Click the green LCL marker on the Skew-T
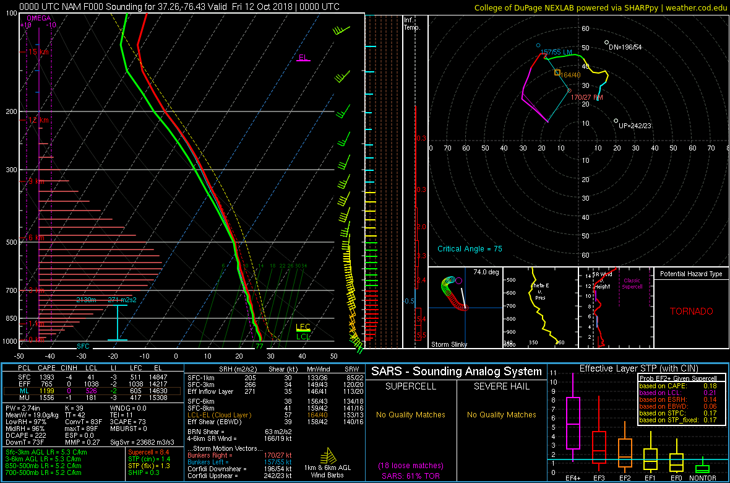This screenshot has height=483, width=730. click(303, 335)
